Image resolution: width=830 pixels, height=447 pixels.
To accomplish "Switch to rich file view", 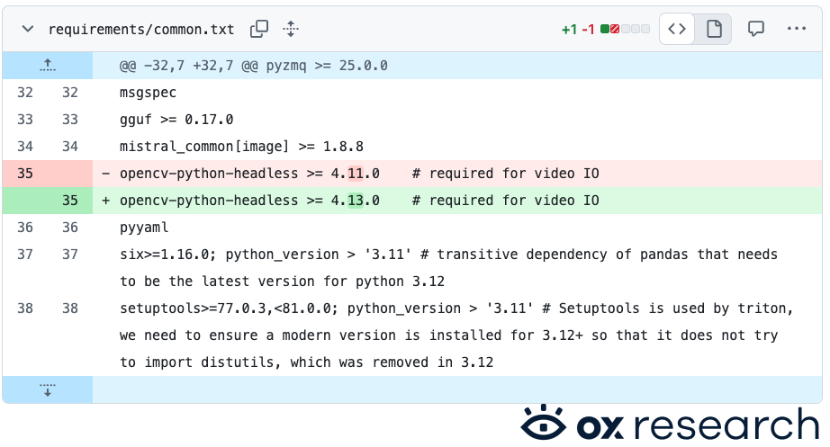I will coord(714,29).
